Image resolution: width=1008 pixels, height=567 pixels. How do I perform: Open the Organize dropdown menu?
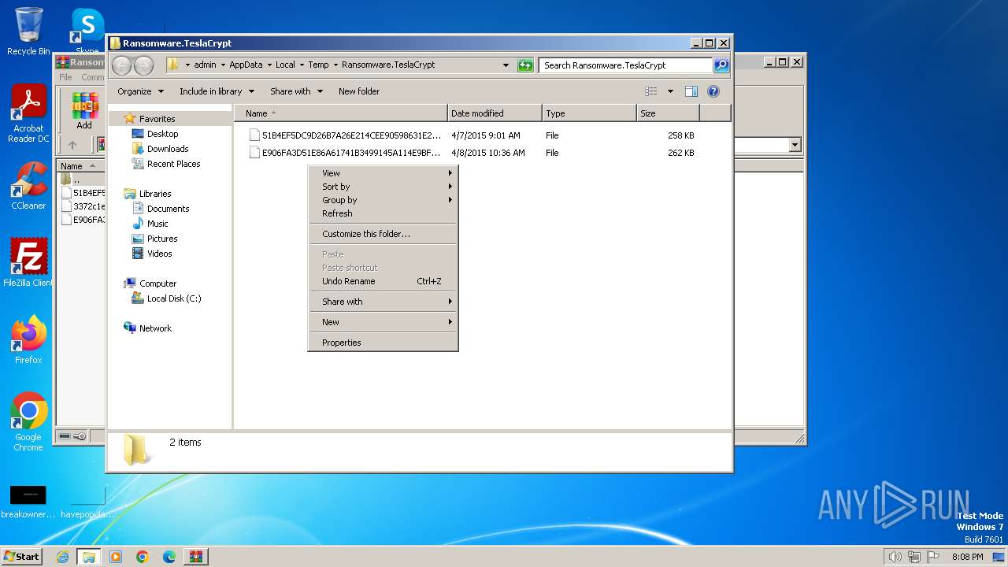pos(141,91)
